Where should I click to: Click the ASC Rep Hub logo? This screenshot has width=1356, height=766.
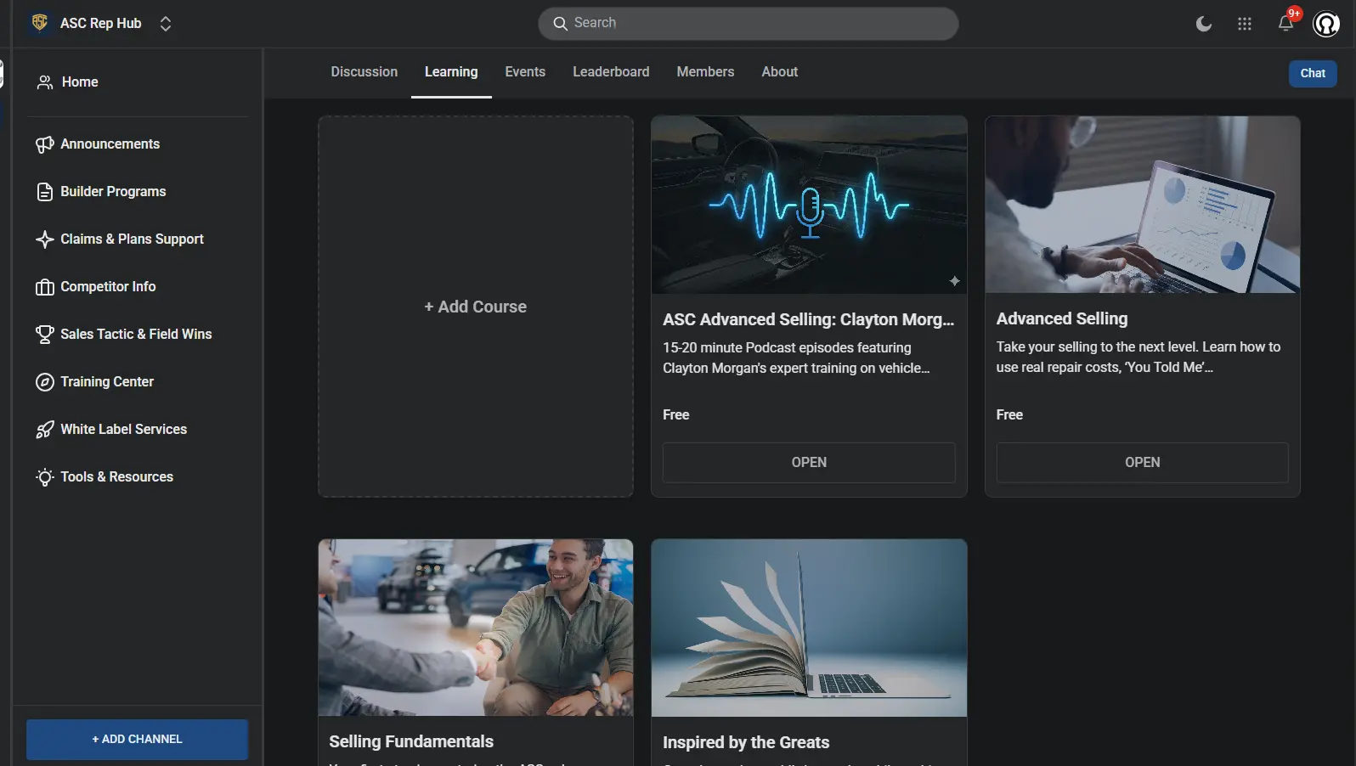point(40,23)
